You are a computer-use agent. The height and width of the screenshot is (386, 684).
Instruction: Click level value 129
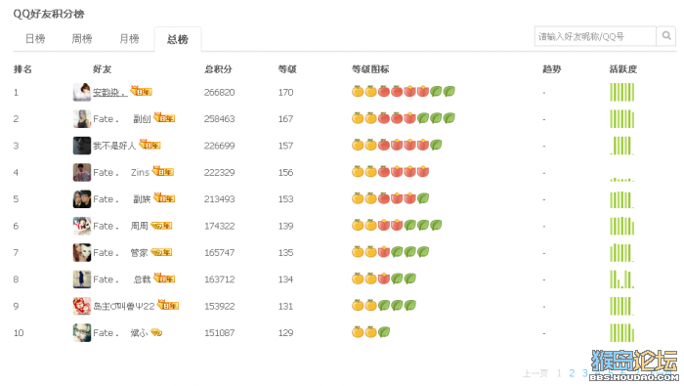(x=285, y=333)
